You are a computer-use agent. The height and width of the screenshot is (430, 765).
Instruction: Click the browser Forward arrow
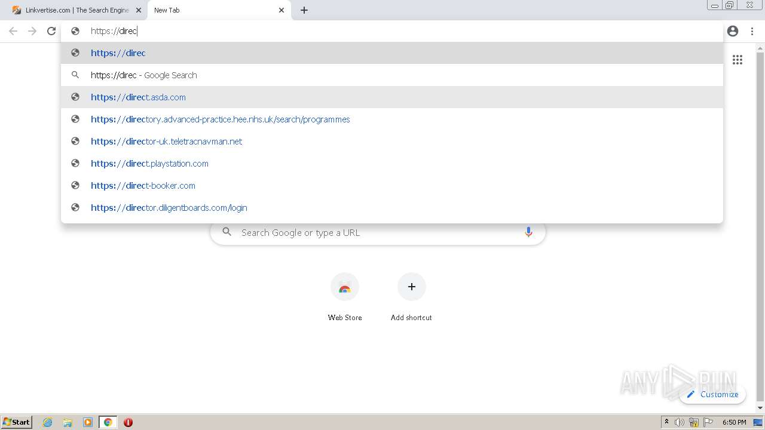pyautogui.click(x=32, y=31)
